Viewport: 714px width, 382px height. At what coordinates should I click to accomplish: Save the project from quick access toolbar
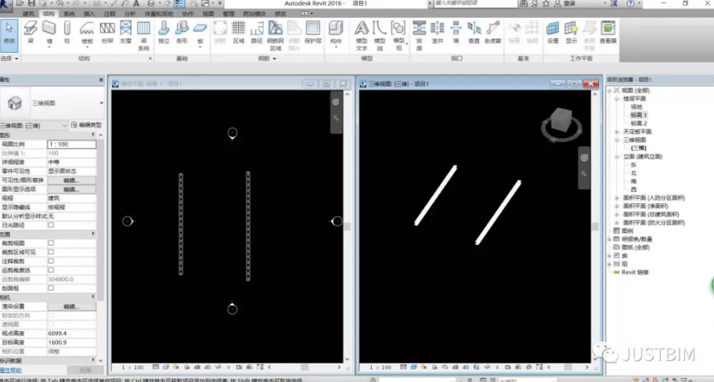[x=31, y=3]
